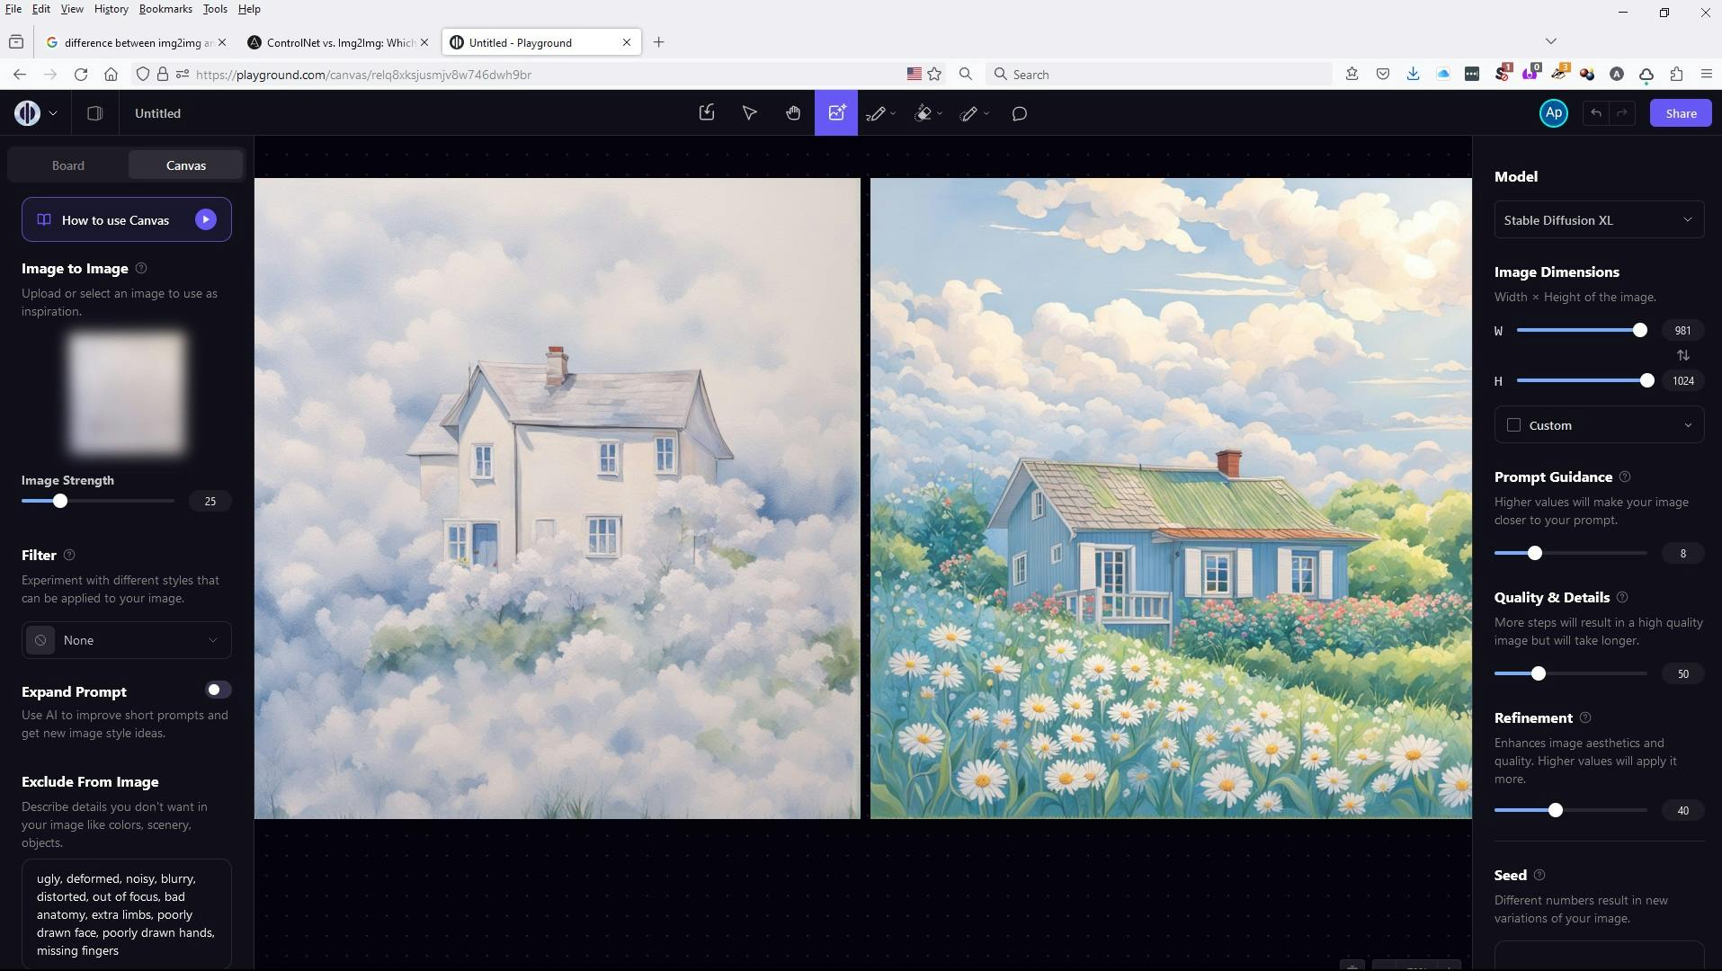Switch to the Canvas tab
Image resolution: width=1722 pixels, height=971 pixels.
click(186, 165)
